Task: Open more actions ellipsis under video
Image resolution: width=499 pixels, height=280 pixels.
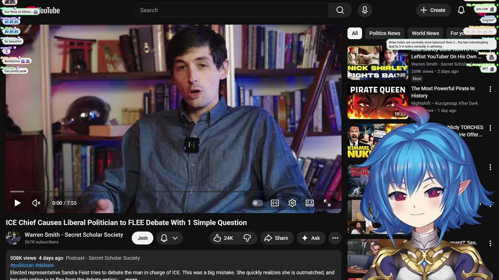Action: pyautogui.click(x=335, y=238)
